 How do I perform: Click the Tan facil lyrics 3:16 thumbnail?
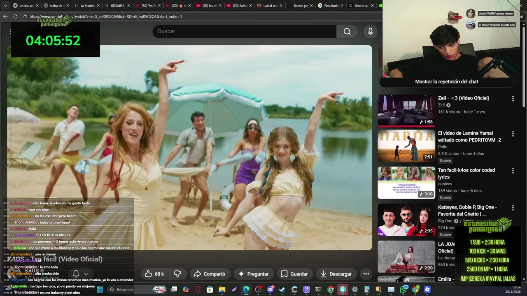click(406, 183)
